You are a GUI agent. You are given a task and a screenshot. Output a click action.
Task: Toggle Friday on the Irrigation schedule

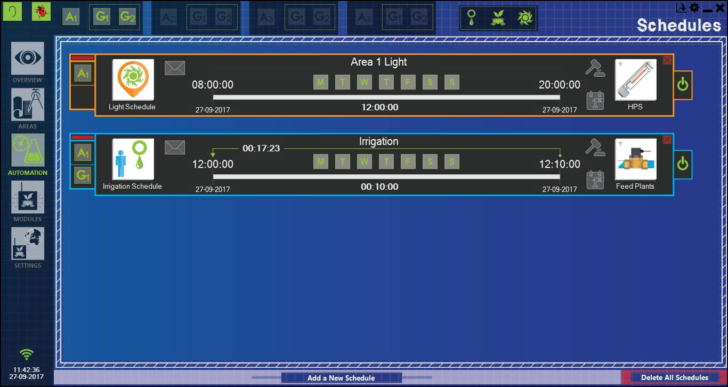click(x=408, y=162)
